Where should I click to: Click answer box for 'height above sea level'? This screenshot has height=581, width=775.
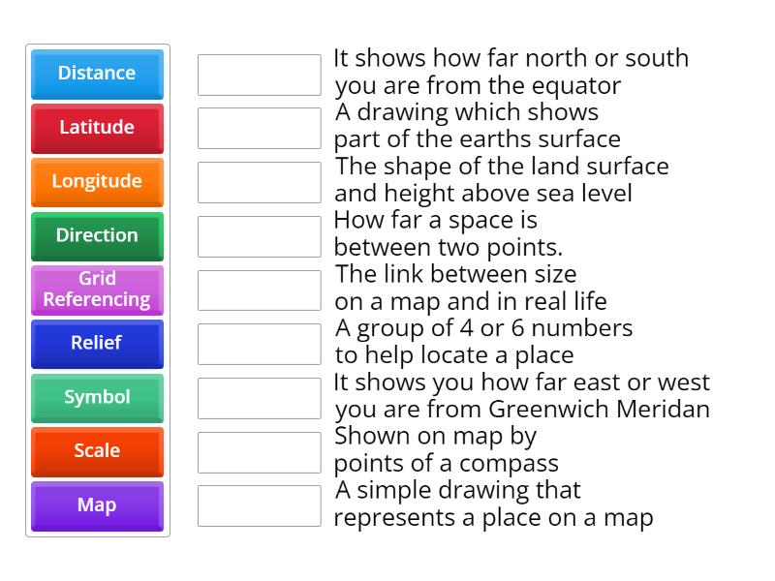259,182
